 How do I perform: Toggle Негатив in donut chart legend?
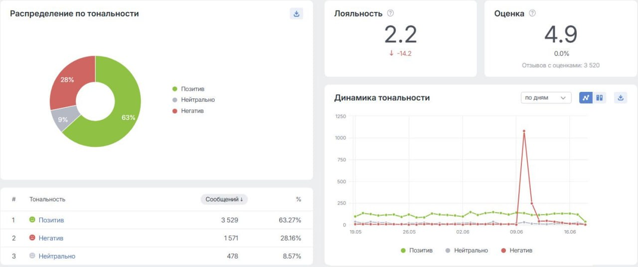[187, 111]
